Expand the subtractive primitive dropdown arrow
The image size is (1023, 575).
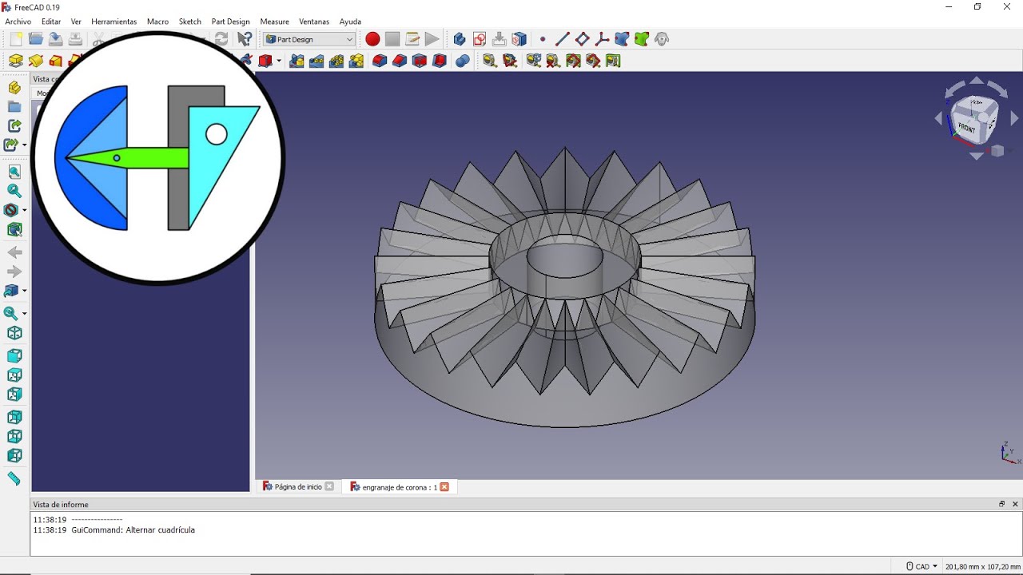(x=279, y=61)
